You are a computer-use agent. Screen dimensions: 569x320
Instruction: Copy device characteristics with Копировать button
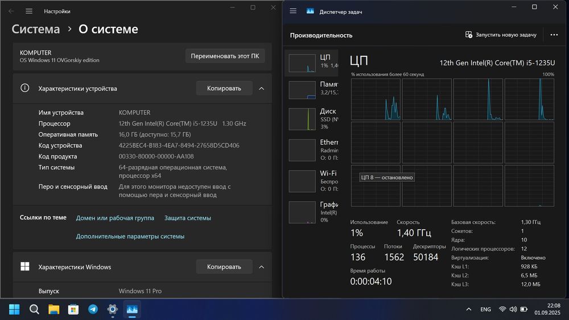(224, 89)
